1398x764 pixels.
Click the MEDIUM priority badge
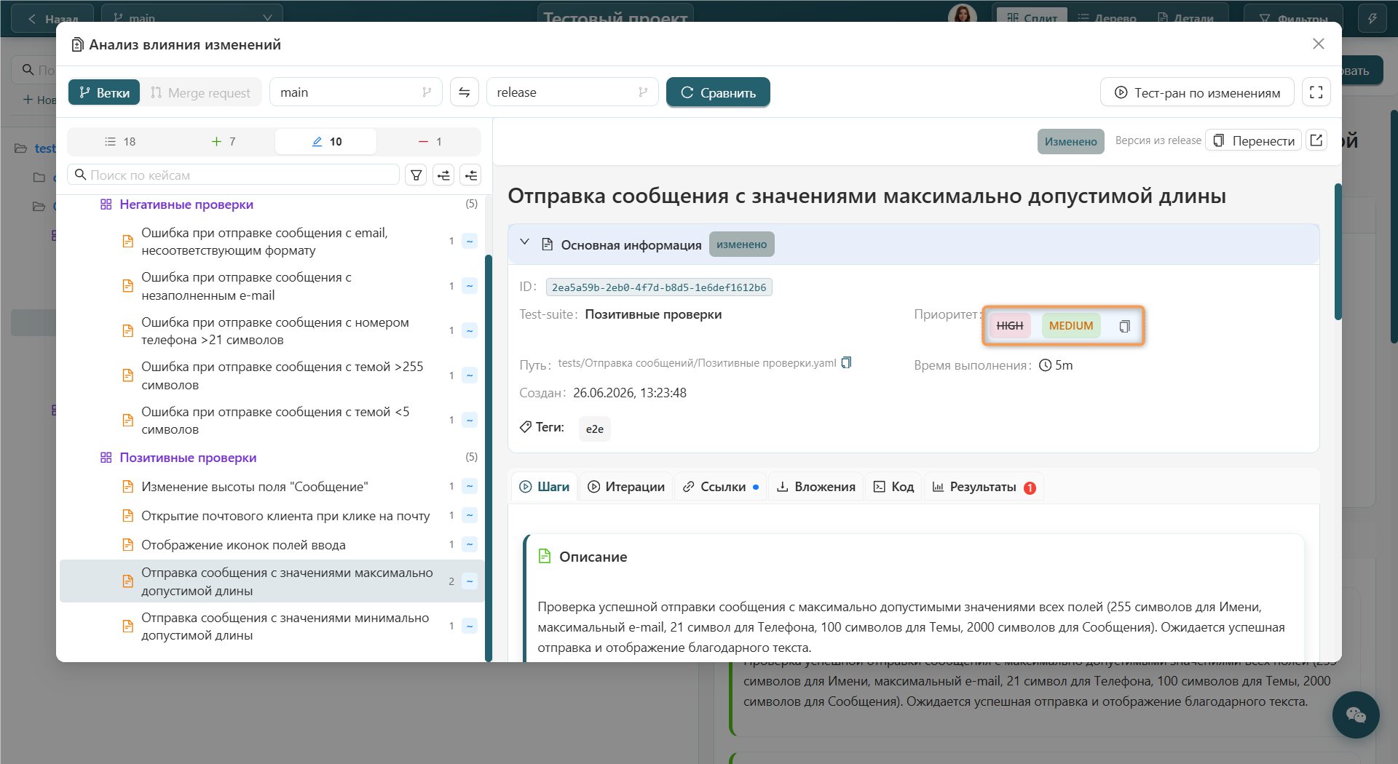coord(1071,326)
